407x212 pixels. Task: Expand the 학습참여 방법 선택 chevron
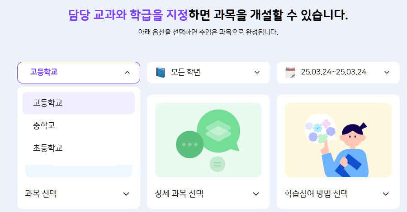[x=386, y=194]
